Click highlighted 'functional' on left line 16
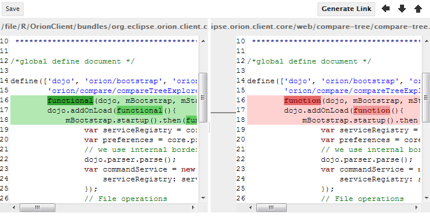The height and width of the screenshot is (216, 430). click(70, 100)
